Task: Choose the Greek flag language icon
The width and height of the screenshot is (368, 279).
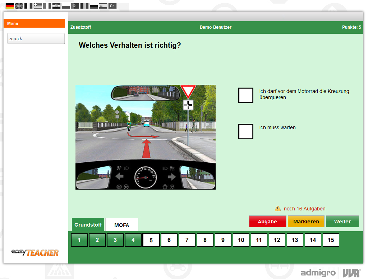Action: point(37,6)
